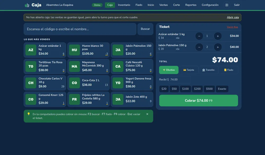Click the Exacto amount button

[x=222, y=89]
